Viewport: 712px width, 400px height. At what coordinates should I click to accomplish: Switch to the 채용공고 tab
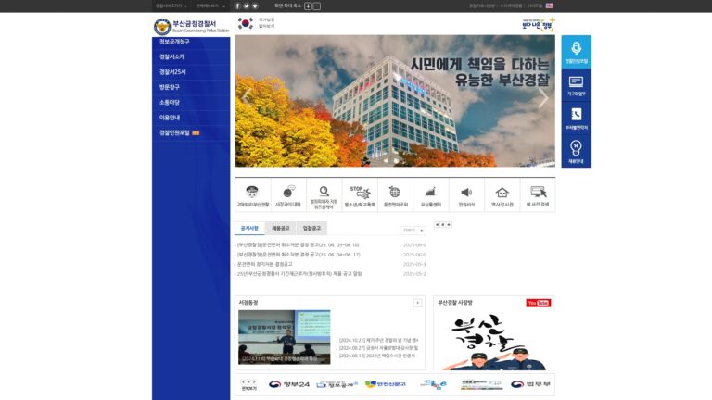pos(281,228)
